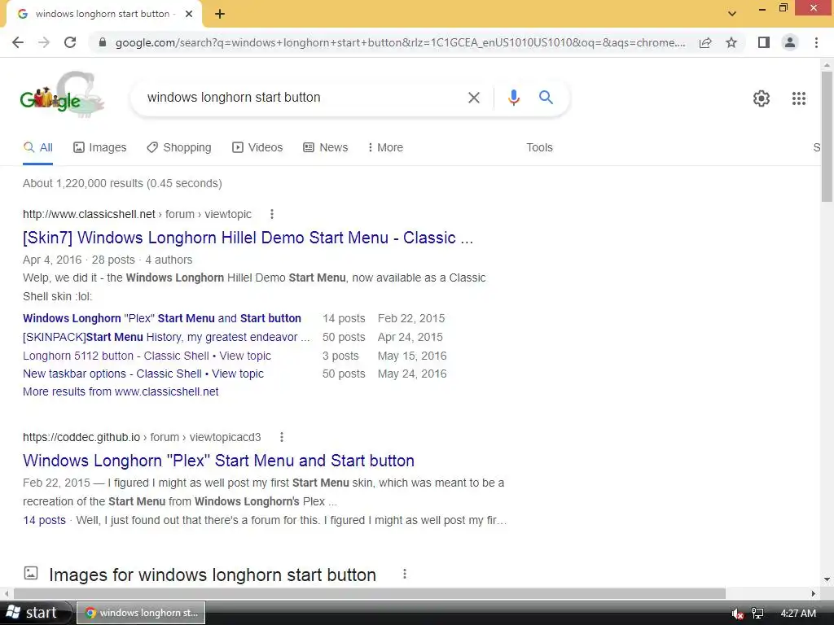
Task: Open Chrome's three-dot menu
Action: pyautogui.click(x=816, y=42)
